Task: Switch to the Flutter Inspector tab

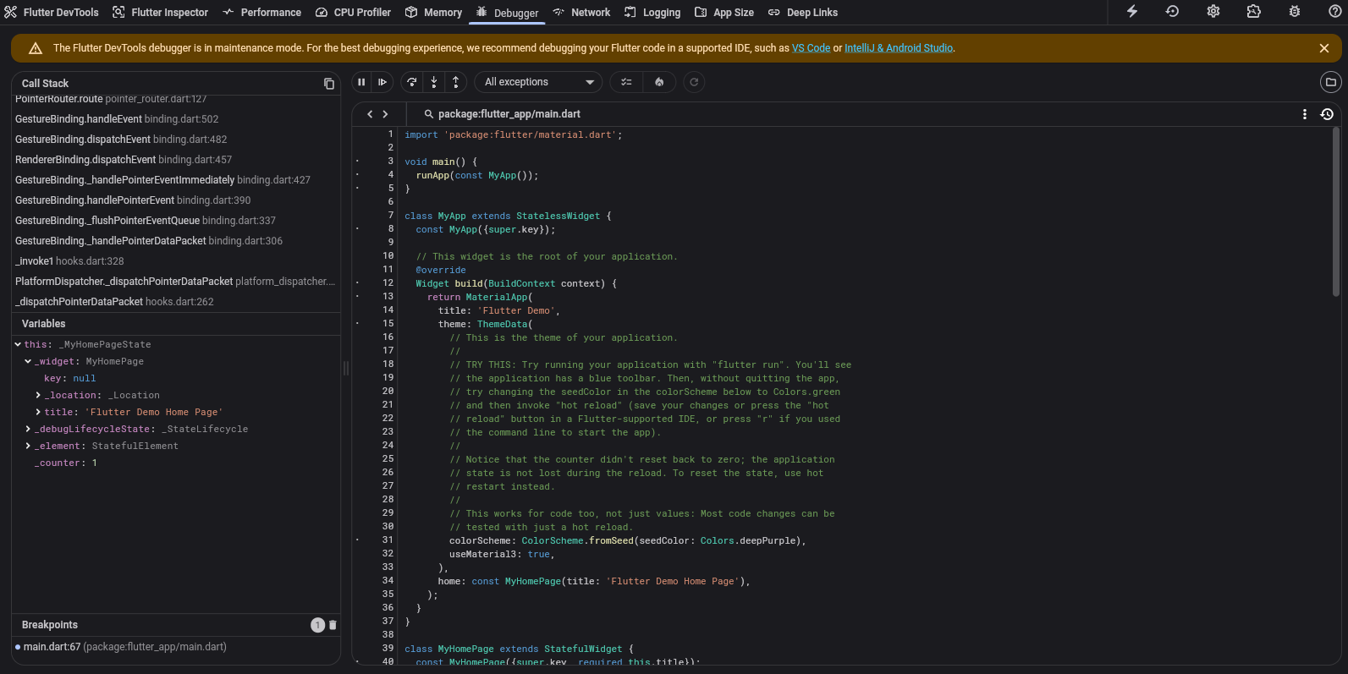Action: [161, 13]
